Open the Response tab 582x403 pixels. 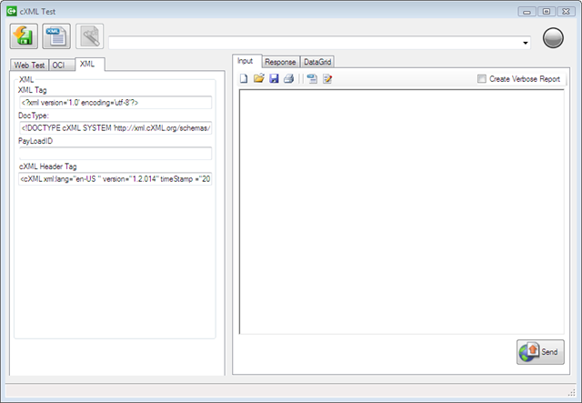pos(280,62)
